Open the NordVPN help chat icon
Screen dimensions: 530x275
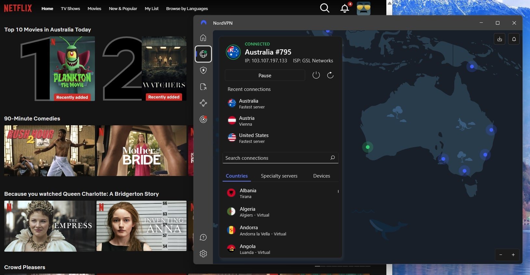click(203, 237)
